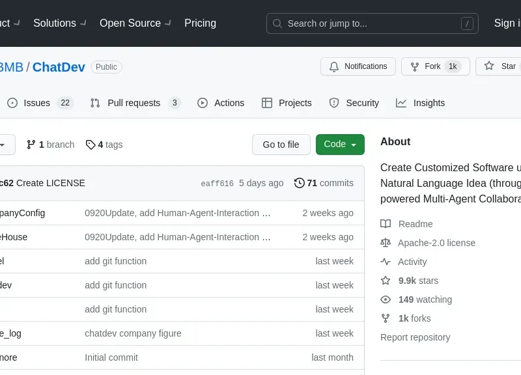The width and height of the screenshot is (521, 375).
Task: Click the Notifications bell button
Action: [358, 66]
